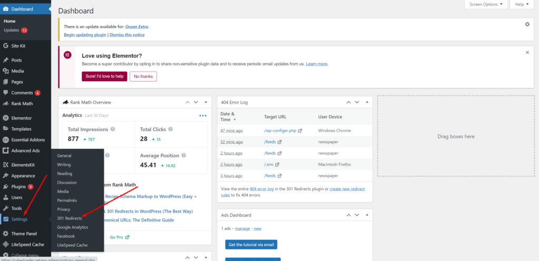
Task: Click Get the tutorial via email button
Action: [251, 245]
